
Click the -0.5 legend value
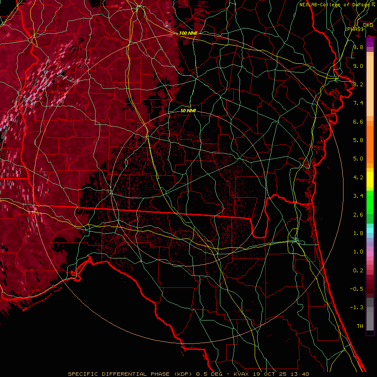coord(356,289)
